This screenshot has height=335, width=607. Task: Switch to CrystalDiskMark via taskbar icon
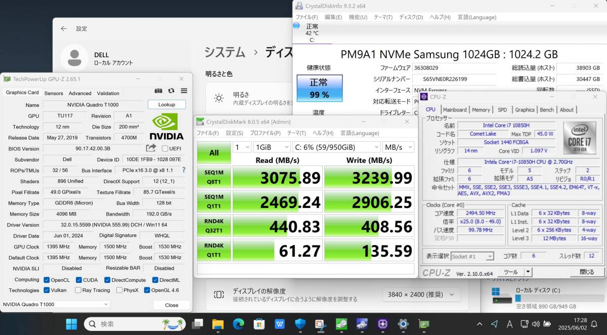pyautogui.click(x=341, y=324)
